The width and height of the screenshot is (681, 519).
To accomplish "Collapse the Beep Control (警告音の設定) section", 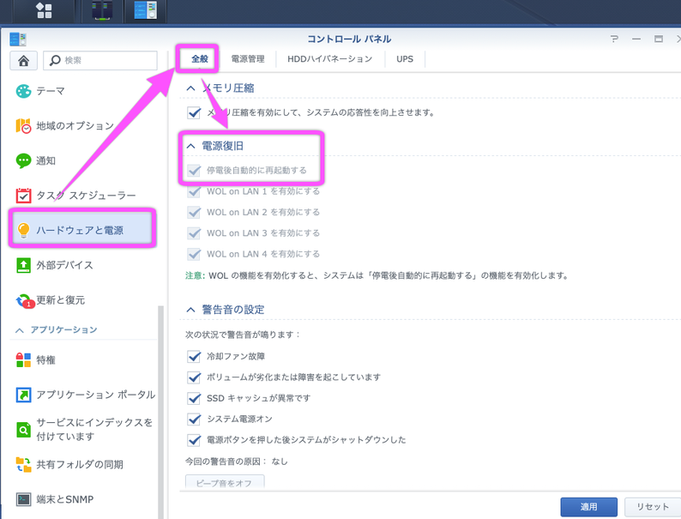I will click(191, 310).
